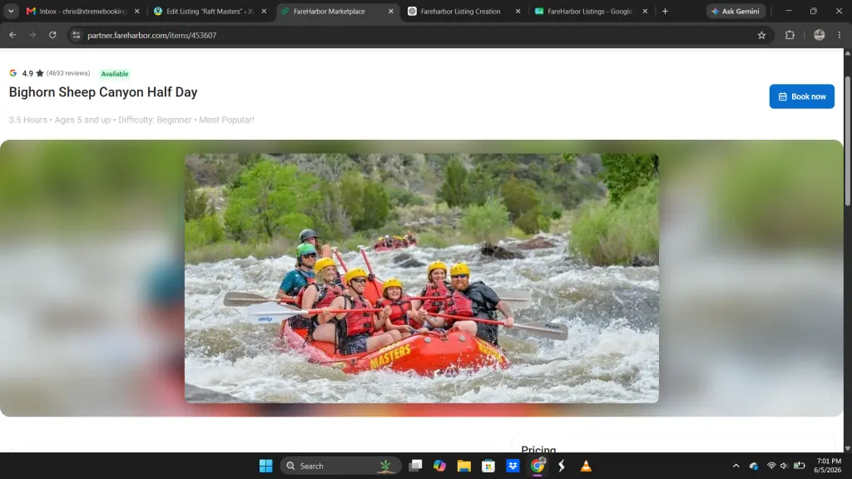The image size is (852, 479).
Task: Click the rating star icon
Action: [x=40, y=73]
